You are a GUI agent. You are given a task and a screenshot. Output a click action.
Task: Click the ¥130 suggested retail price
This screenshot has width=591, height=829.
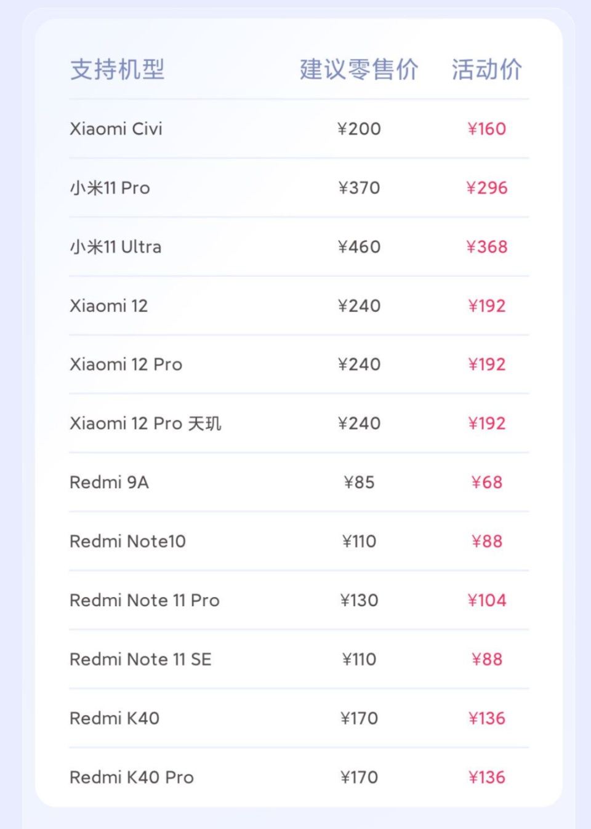click(359, 600)
